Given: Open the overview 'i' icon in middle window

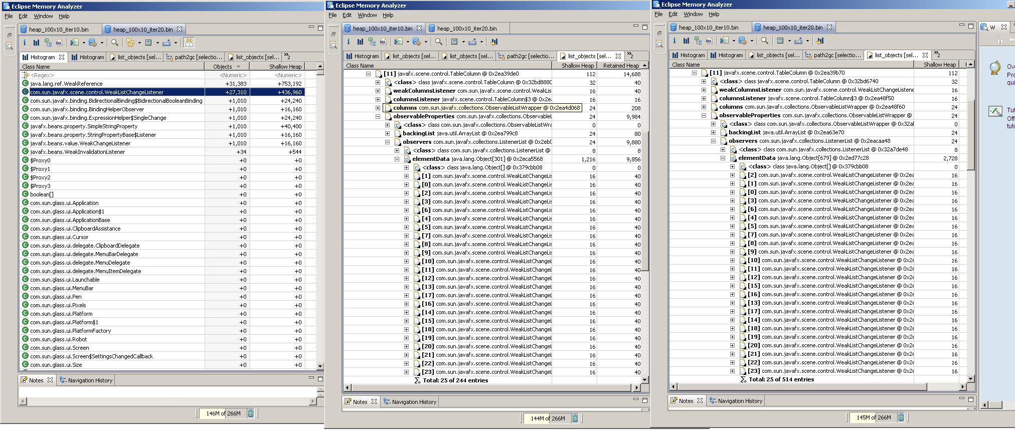Looking at the screenshot, I should [349, 42].
